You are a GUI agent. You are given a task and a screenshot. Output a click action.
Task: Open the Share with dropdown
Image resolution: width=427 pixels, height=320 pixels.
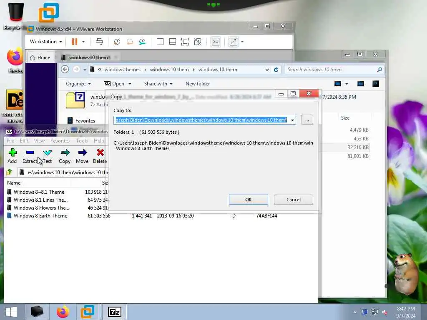[x=158, y=83]
